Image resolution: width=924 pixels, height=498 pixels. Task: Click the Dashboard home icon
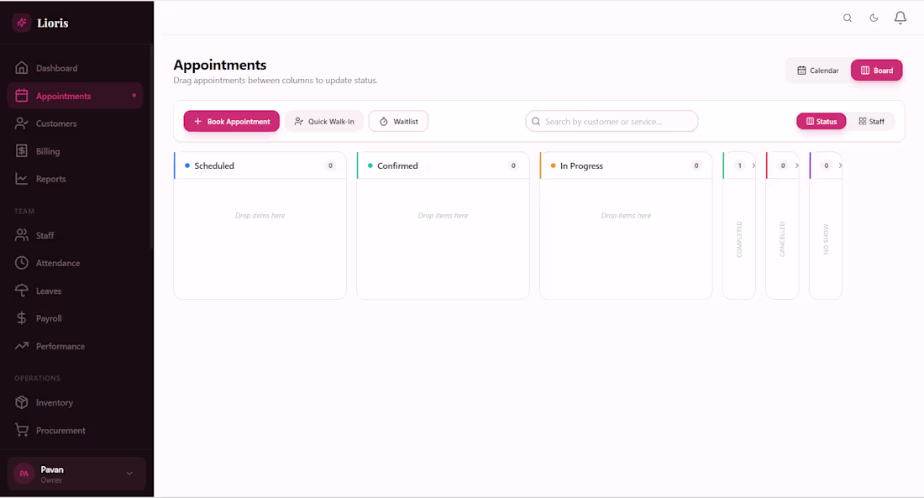(22, 68)
